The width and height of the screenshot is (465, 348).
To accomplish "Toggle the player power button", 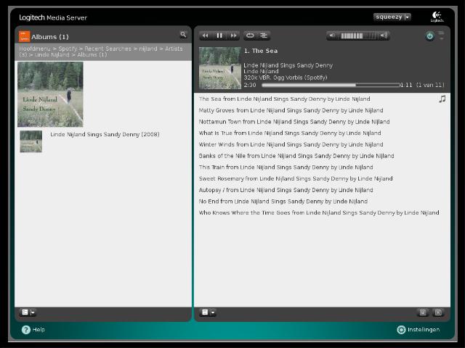I will [429, 36].
